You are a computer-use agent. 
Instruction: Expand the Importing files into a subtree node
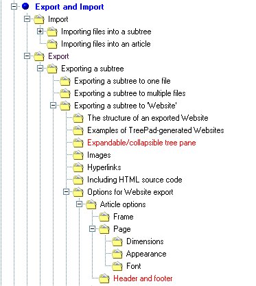click(x=40, y=31)
